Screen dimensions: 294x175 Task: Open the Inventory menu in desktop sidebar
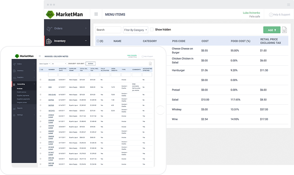click(x=67, y=41)
